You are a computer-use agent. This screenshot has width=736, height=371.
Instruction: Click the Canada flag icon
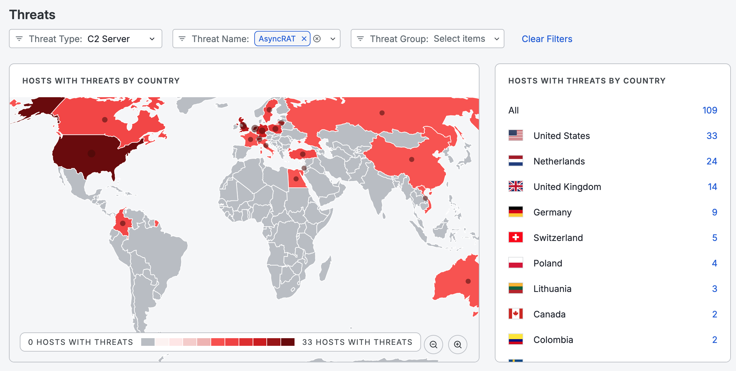pos(516,314)
